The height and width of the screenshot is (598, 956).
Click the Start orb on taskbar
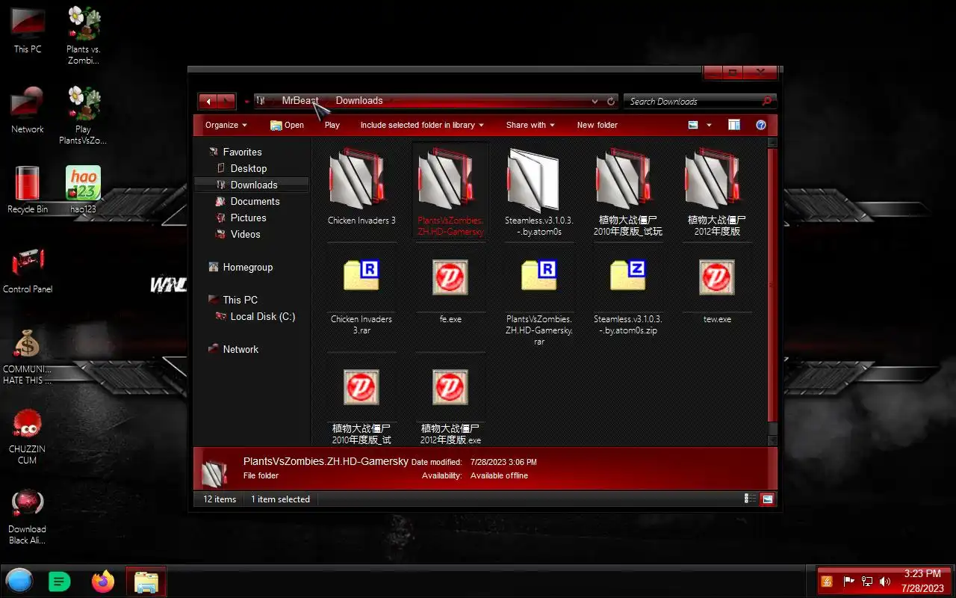19,581
